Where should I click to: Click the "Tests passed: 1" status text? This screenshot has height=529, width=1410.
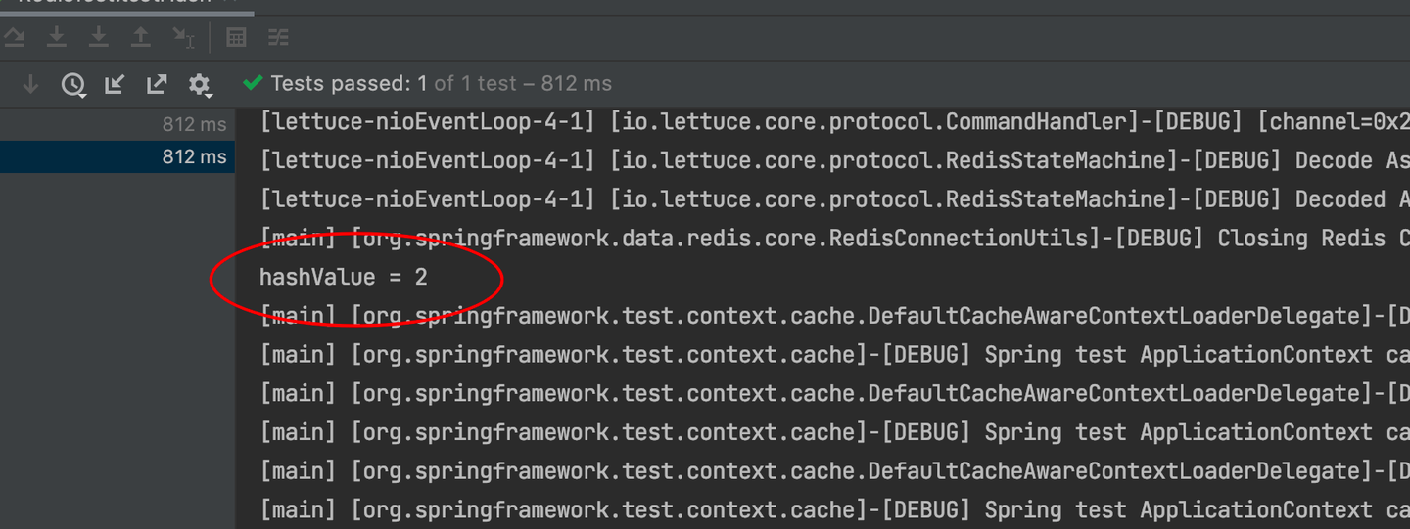pyautogui.click(x=343, y=84)
